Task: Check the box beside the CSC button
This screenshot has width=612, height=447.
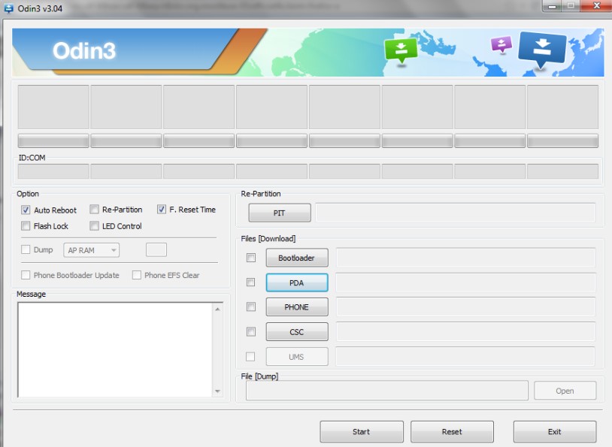Action: click(251, 331)
